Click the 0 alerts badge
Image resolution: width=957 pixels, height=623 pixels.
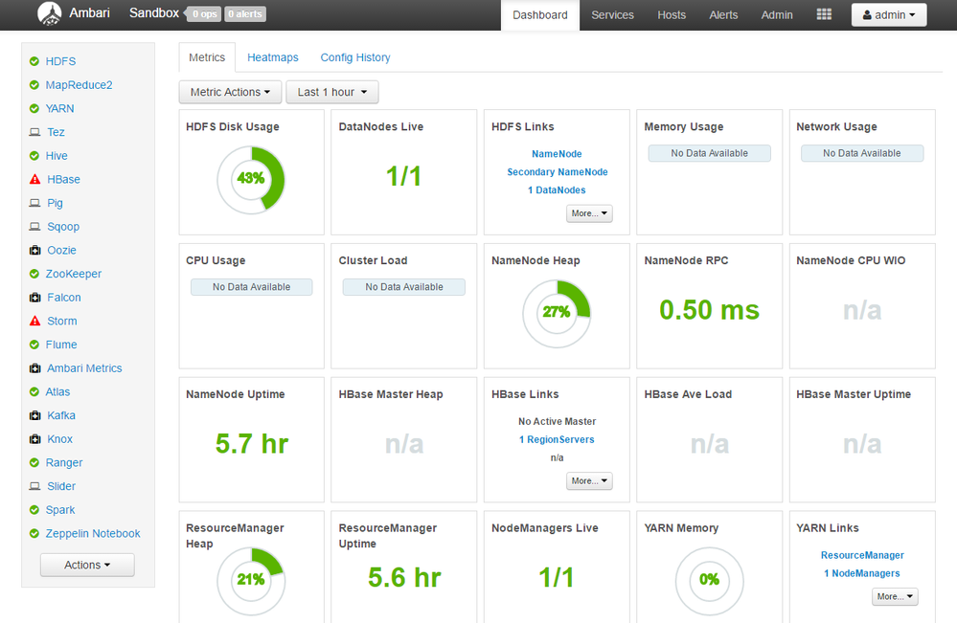click(x=244, y=14)
